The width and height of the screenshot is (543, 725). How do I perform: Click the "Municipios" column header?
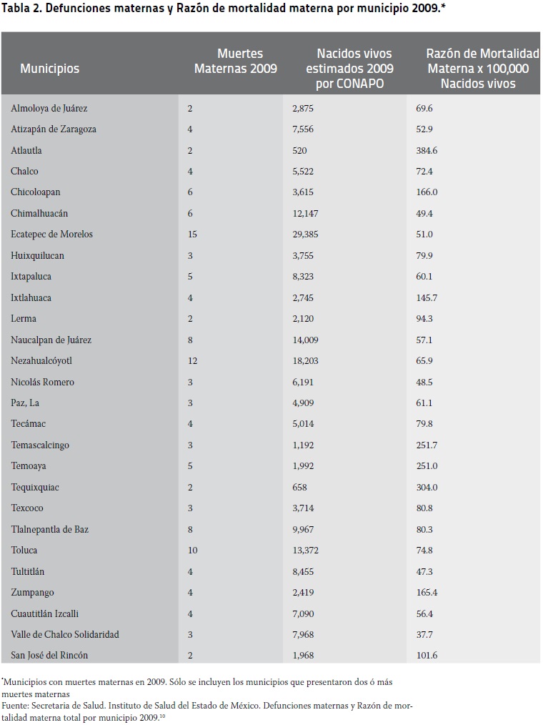(49, 69)
